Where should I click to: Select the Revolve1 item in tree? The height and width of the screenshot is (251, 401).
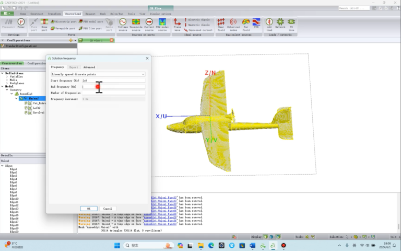pyautogui.click(x=39, y=112)
